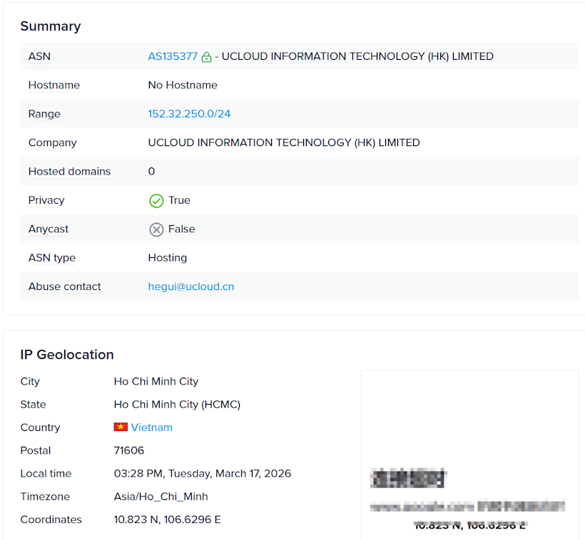The image size is (585, 540).
Task: Click the green lock icon beside AS135377
Action: pos(206,57)
